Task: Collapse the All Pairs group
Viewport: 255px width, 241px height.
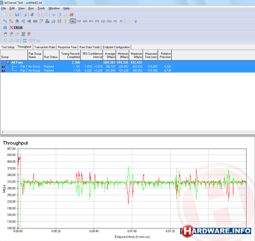Action: 8,62
